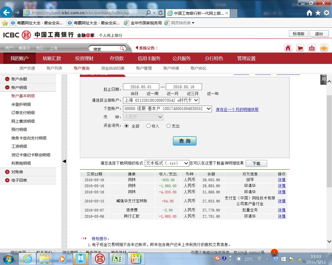This screenshot has width=332, height=265.
Task: Collapse the 账户余额 sidebar section
Action: (x=7, y=79)
